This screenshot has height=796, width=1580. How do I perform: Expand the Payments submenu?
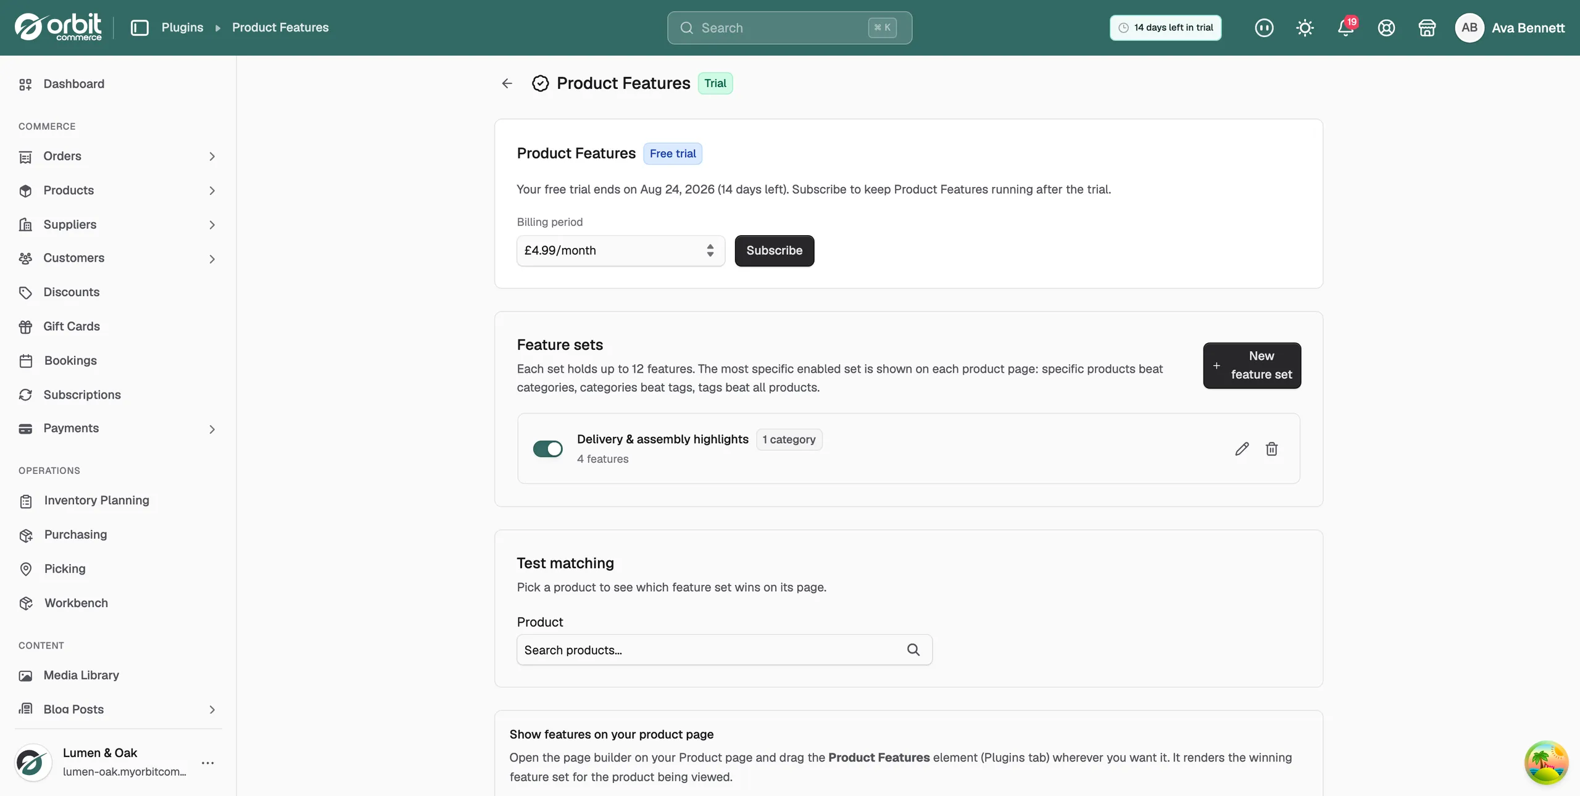tap(212, 429)
